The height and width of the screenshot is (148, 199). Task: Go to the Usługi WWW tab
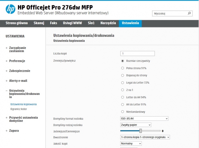[x=72, y=23]
